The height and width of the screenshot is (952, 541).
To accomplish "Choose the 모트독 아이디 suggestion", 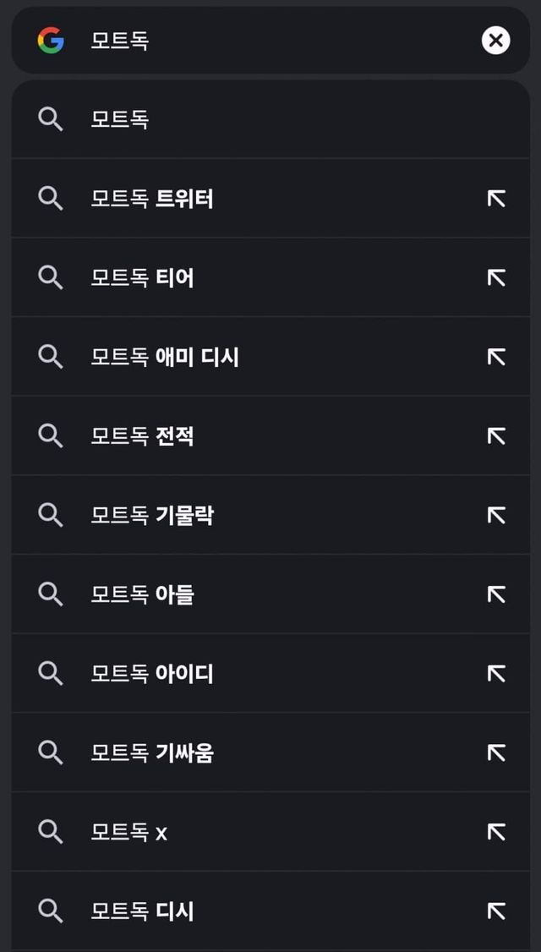I will click(152, 674).
